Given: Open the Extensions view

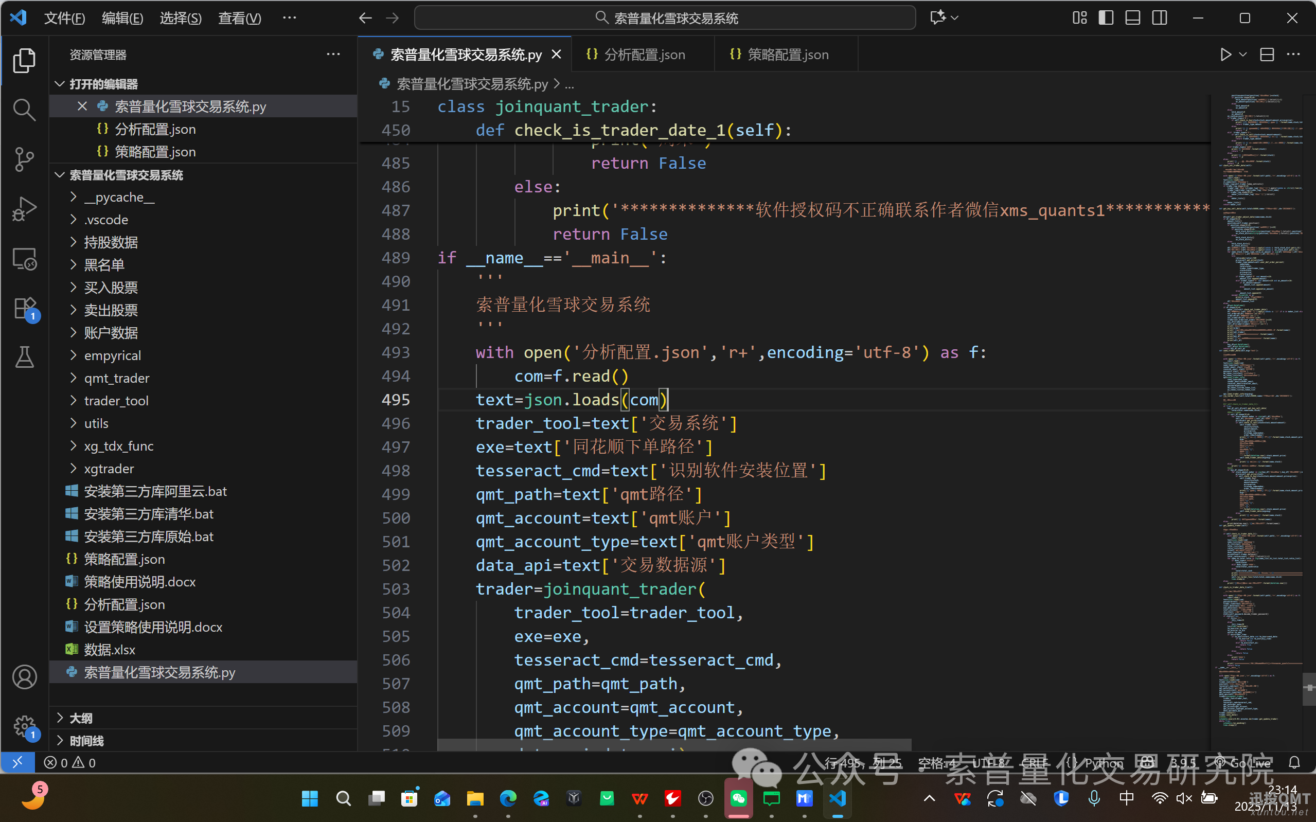Looking at the screenshot, I should (24, 309).
